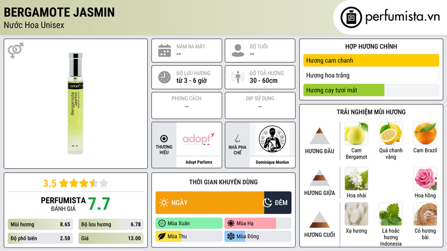447x251 pixels.
Task: Click the green 7.7 Perfumista score
Action: 99,204
